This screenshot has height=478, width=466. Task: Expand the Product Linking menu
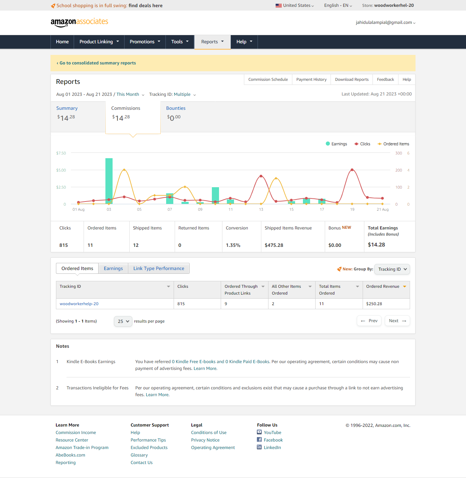click(99, 42)
